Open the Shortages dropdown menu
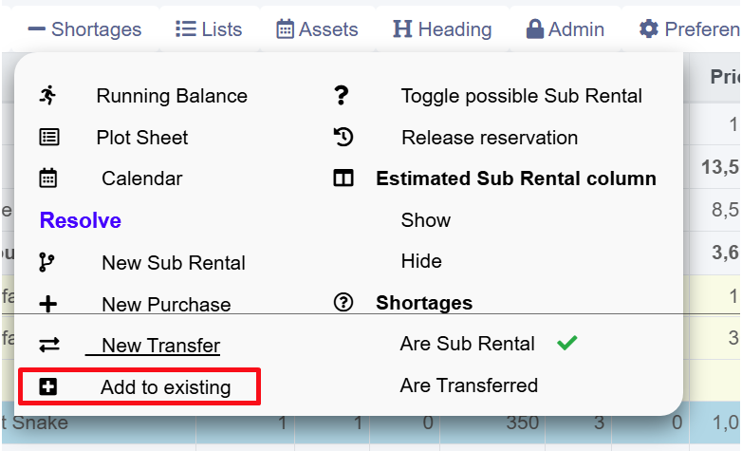Viewport: 742px width, 451px height. tap(84, 29)
